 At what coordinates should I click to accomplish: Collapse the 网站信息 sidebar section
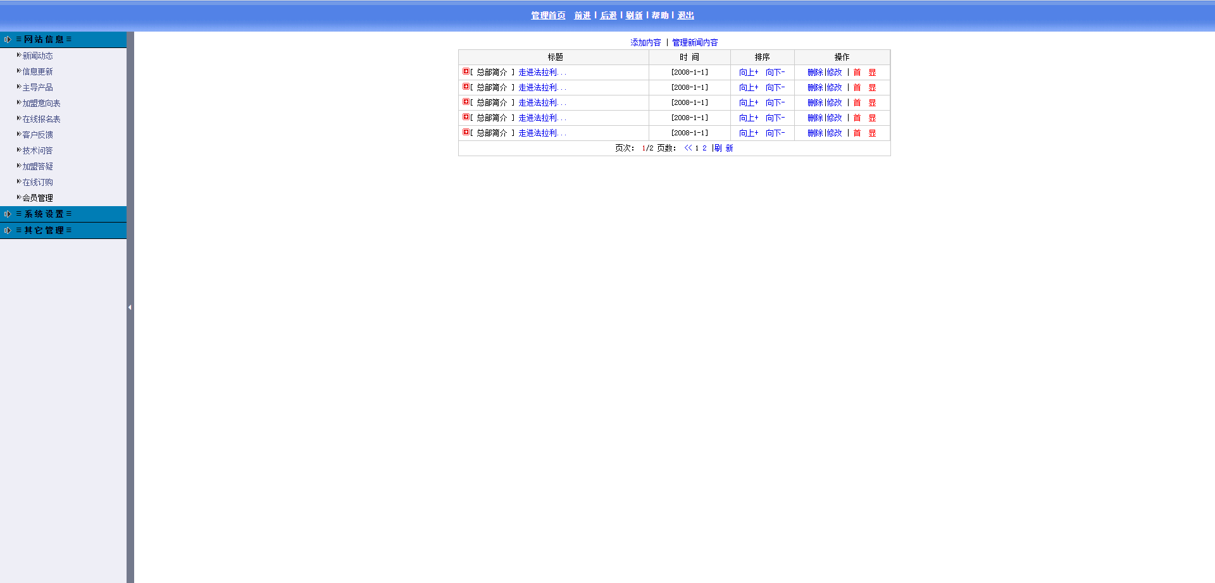click(x=63, y=39)
